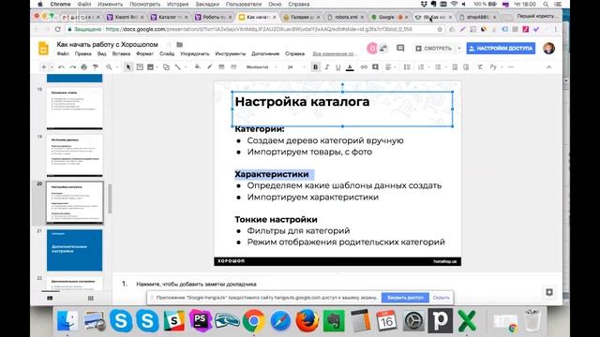Screen dimensions: 600x337
Task: Open comments thread speech bubble icon
Action: tap(400, 48)
